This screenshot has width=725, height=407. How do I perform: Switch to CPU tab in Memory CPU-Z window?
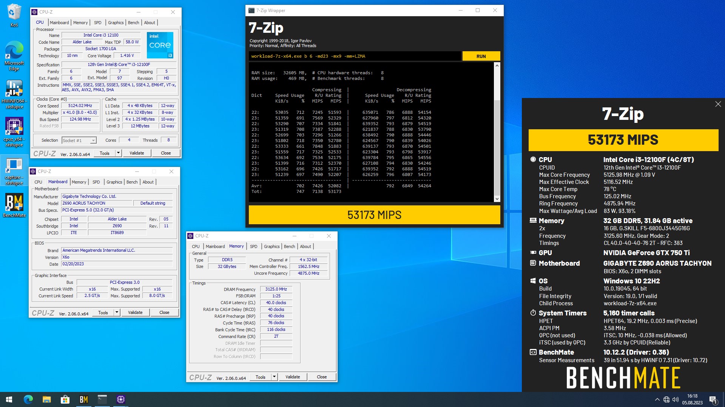196,246
